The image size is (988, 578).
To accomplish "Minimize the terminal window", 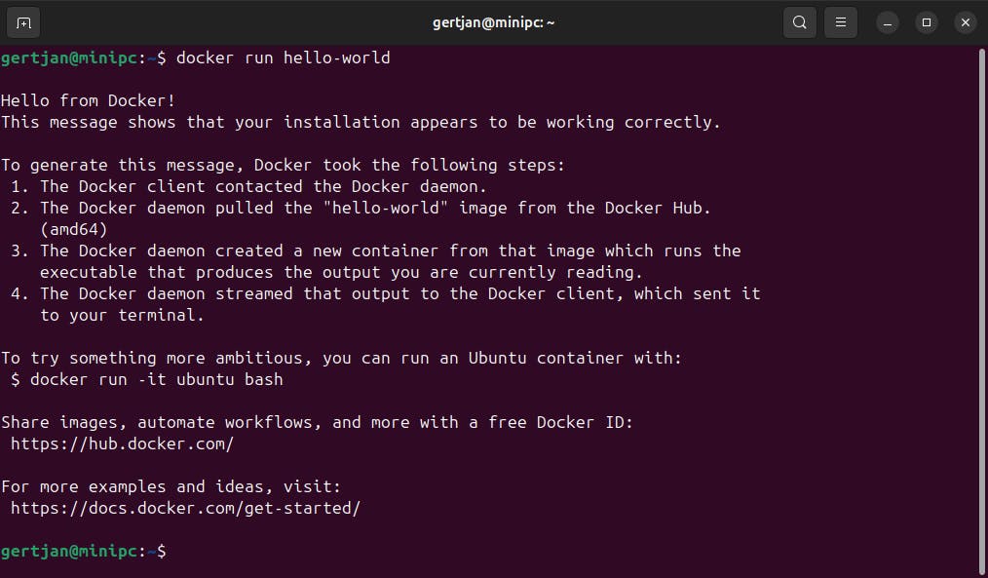I will [x=887, y=22].
